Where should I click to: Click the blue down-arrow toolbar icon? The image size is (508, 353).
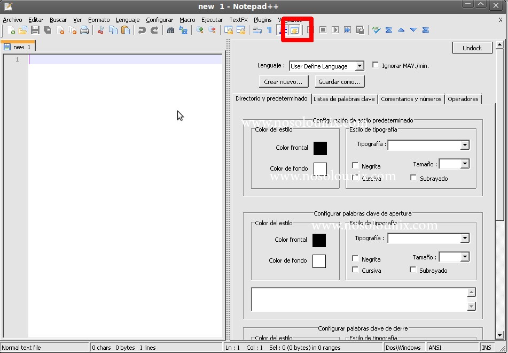click(413, 30)
